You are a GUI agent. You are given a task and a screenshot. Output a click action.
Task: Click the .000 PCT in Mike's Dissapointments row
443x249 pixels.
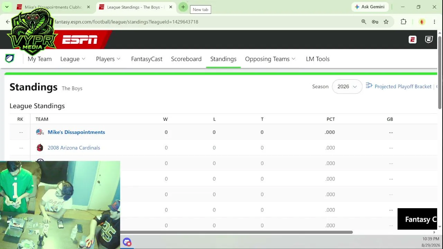pyautogui.click(x=330, y=132)
